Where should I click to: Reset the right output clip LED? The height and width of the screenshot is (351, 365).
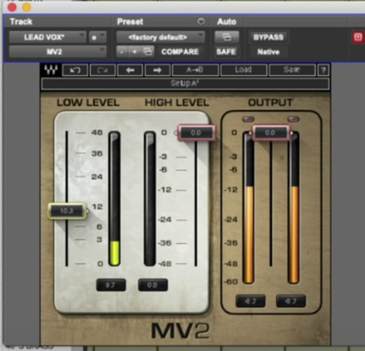coord(293,119)
